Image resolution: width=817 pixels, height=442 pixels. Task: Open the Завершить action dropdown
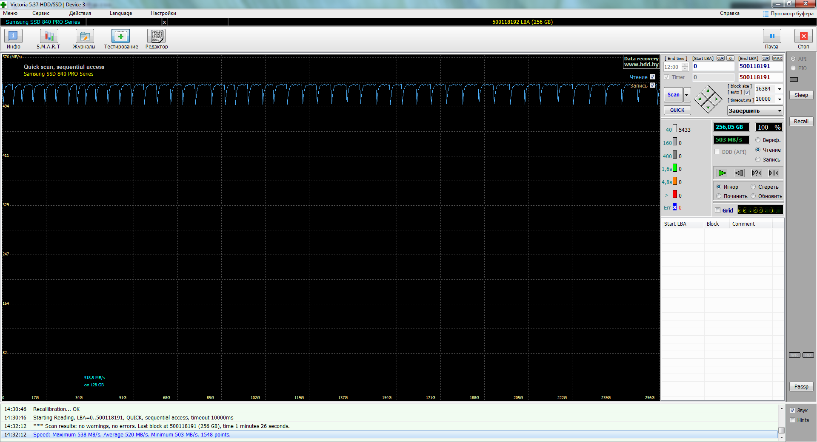point(755,111)
